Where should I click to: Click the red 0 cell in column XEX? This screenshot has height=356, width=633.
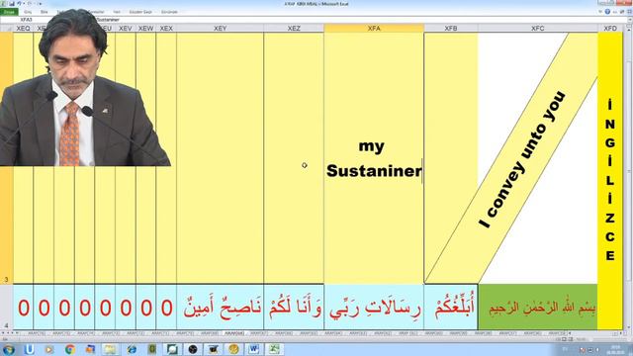click(166, 307)
